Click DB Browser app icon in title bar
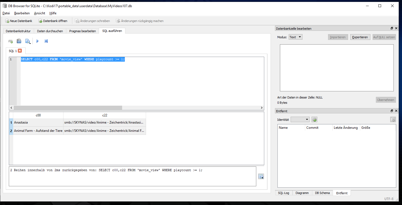The width and height of the screenshot is (402, 205). coord(5,6)
